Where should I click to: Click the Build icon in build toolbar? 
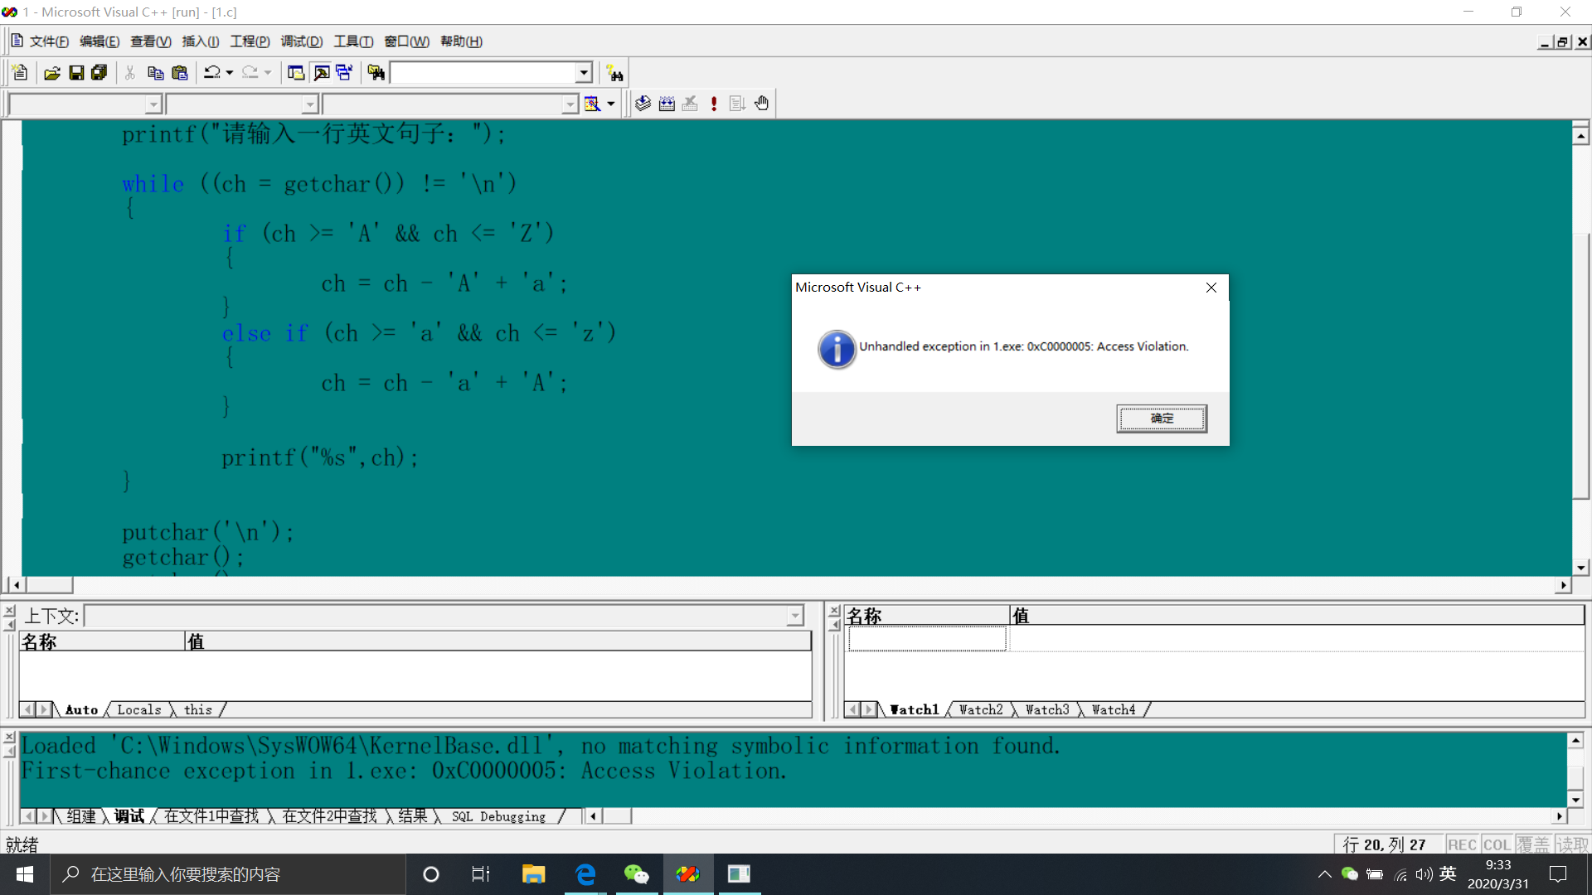tap(667, 104)
